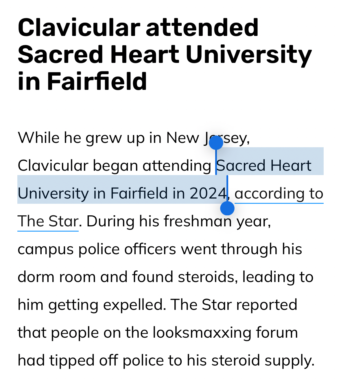Tap the upper text selection start handle
This screenshot has height=391, width=341.
coord(216,143)
